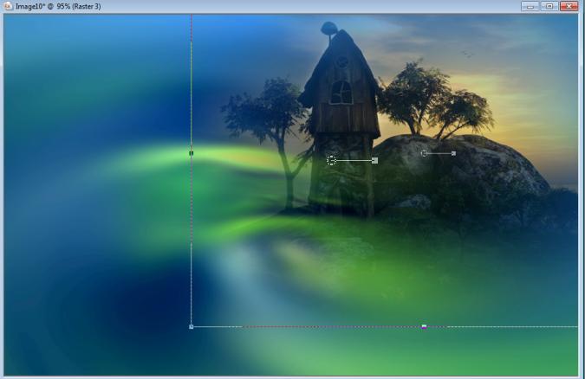Close the Image10 window
This screenshot has width=585, height=379.
tap(569, 6)
